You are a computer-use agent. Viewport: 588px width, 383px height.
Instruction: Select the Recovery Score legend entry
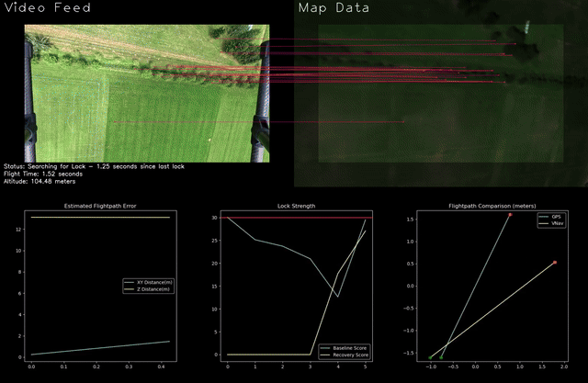pos(344,353)
